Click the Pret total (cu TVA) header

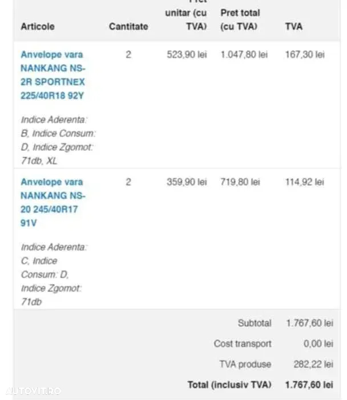240,19
